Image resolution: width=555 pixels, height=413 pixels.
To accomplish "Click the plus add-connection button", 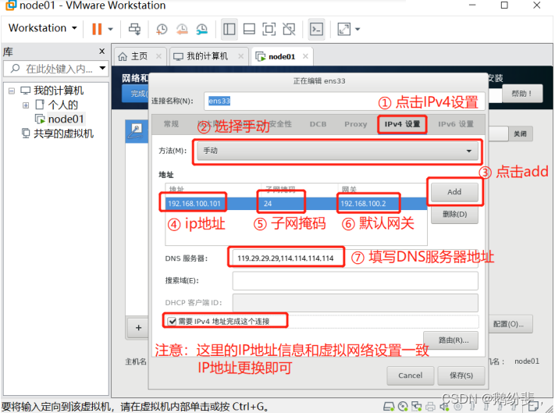I will point(138,328).
